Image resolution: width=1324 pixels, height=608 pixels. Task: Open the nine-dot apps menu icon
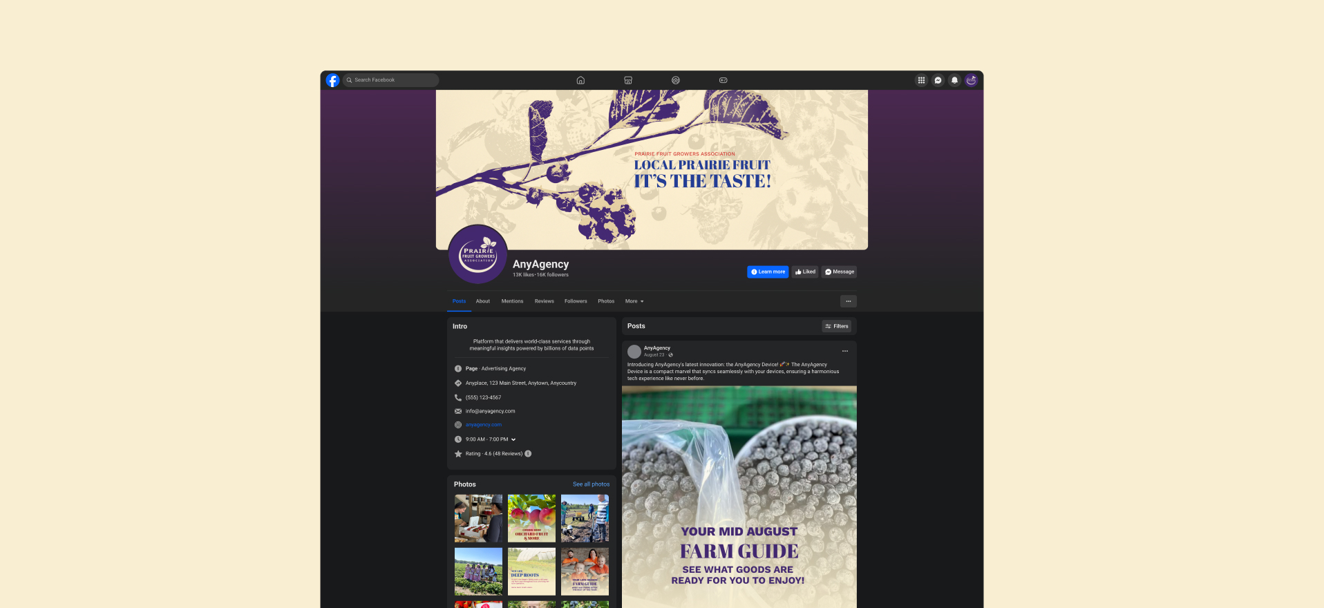pos(921,80)
